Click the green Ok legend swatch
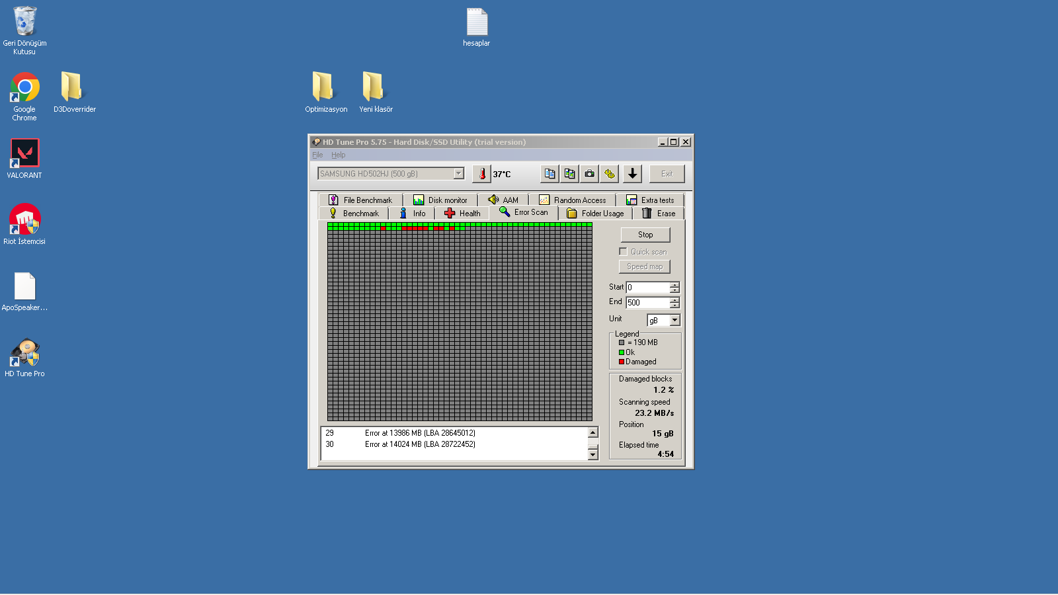Screen dimensions: 1058x595 coord(622,352)
